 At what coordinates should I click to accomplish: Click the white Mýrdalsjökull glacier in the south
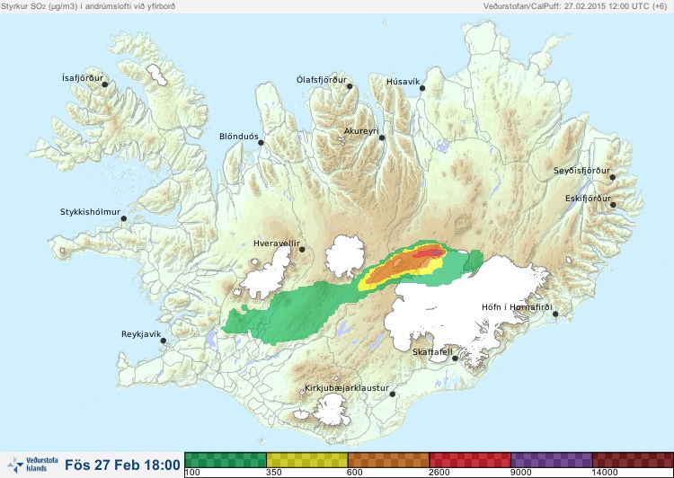tap(331, 411)
